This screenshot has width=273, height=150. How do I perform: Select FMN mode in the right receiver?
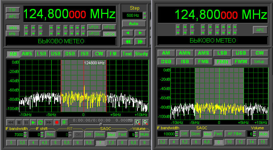(222, 62)
